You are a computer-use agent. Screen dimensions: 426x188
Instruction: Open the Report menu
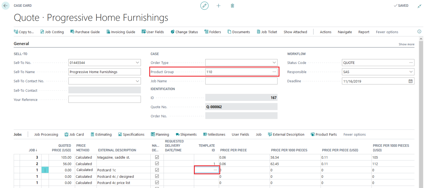pos(364,32)
